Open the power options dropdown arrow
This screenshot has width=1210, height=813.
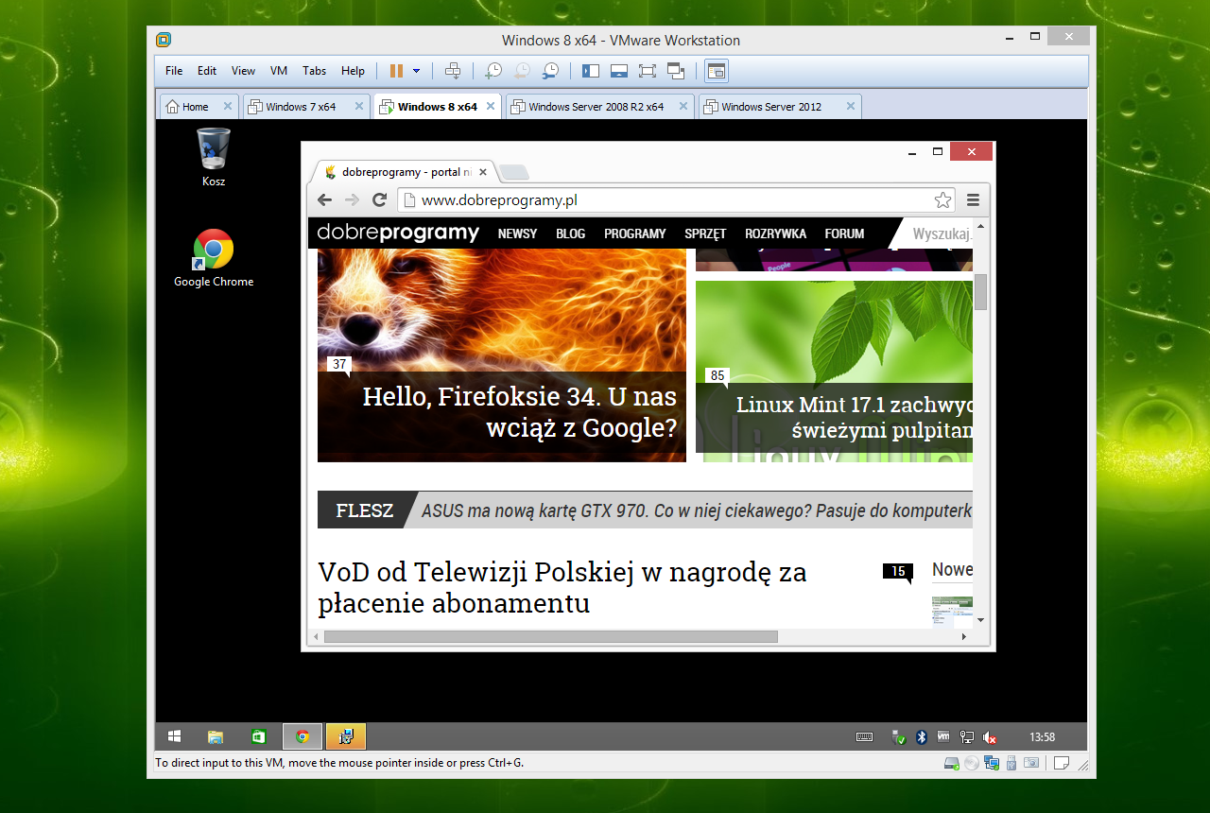(416, 71)
